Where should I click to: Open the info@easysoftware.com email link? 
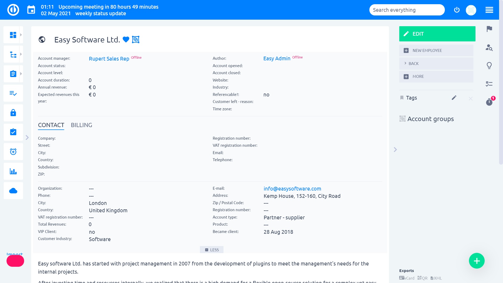(x=292, y=188)
